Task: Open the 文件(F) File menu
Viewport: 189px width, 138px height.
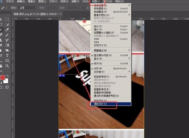Action: [10, 1]
